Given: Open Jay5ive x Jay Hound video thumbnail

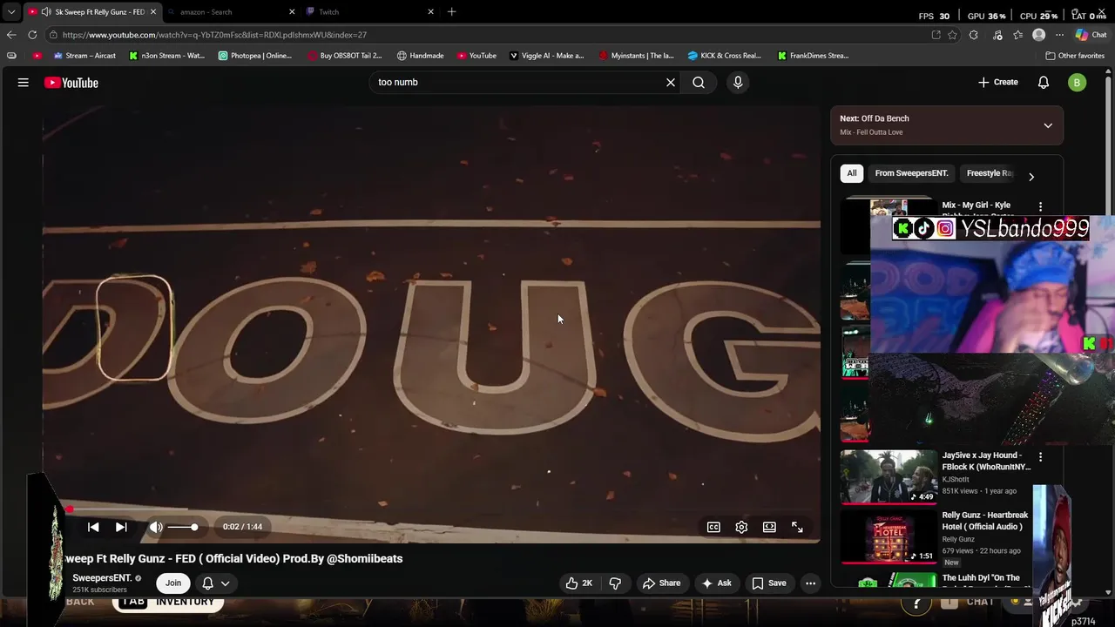Looking at the screenshot, I should click(889, 476).
